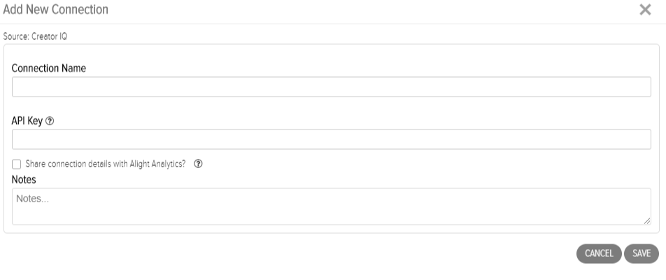Viewport: 666px width, 280px height.
Task: Click the 'Add New Connection' dialog title
Action: point(56,9)
